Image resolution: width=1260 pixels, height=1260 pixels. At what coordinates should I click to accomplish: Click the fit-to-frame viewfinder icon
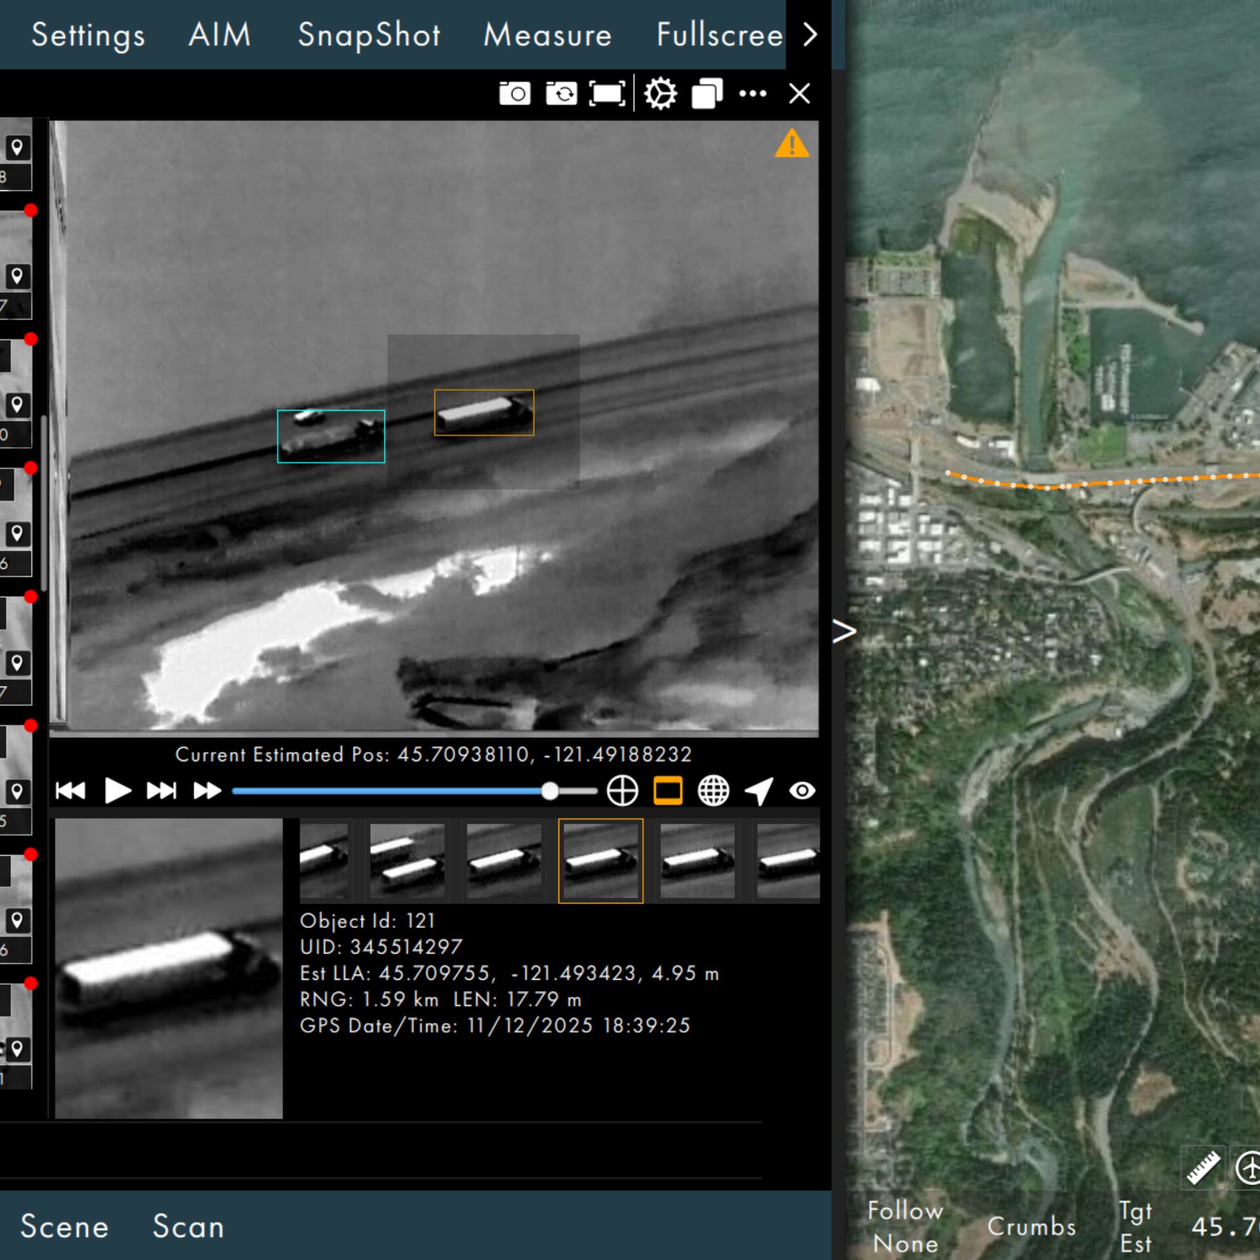tap(607, 94)
